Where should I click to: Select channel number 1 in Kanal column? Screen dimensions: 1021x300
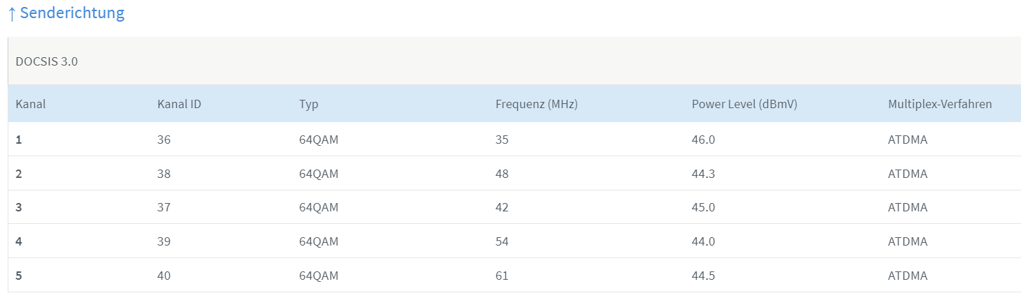coord(19,140)
